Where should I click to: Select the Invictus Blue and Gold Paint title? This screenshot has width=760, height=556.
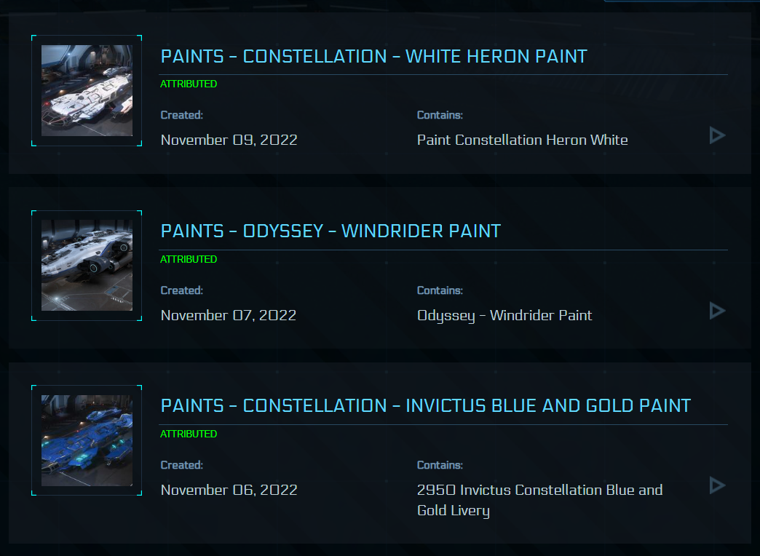(426, 405)
